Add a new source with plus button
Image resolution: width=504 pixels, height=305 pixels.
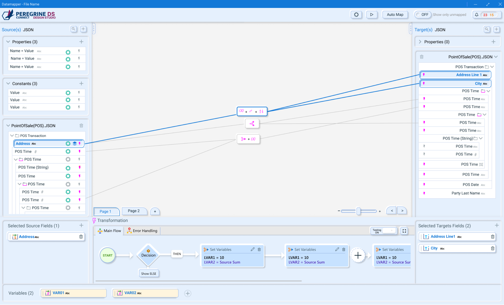pyautogui.click(x=83, y=29)
